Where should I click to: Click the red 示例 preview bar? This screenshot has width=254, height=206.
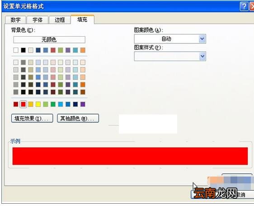[x=130, y=156]
